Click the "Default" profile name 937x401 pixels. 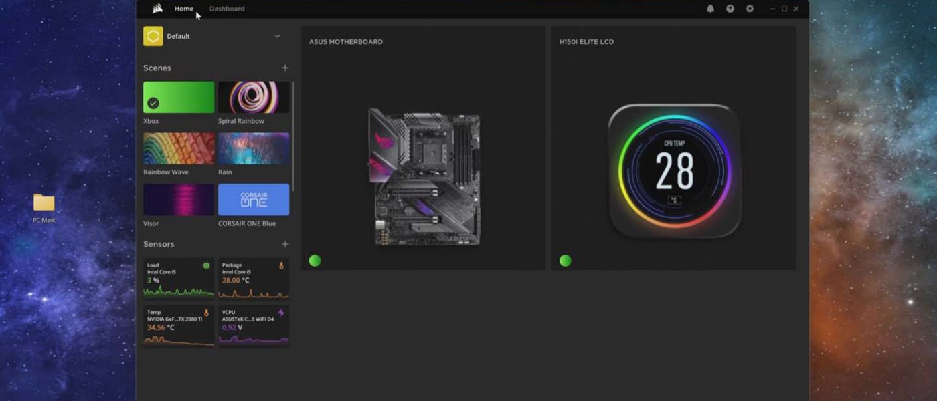click(178, 36)
